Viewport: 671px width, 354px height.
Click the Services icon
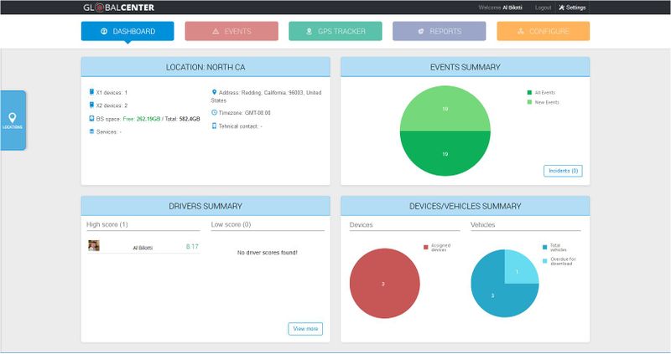91,131
